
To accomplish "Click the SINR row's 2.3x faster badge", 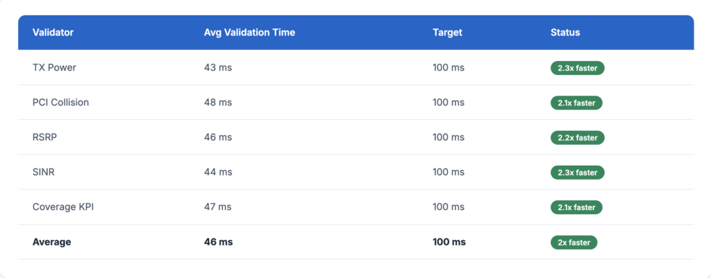I will click(x=578, y=172).
